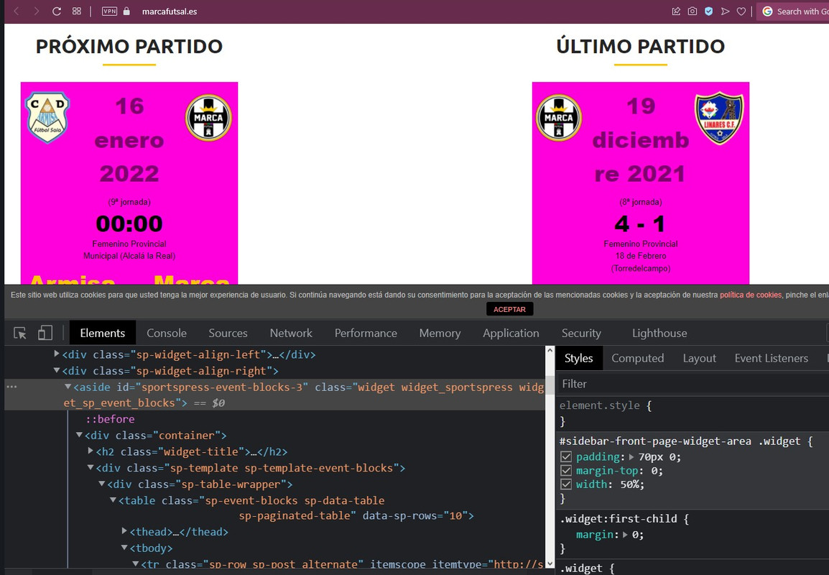Expand the thead node
Image resolution: width=829 pixels, height=575 pixels.
(x=124, y=530)
